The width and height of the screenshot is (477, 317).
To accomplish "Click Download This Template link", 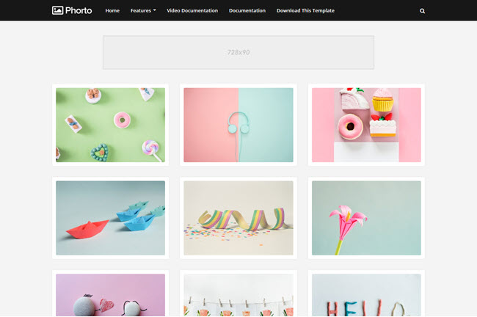I will click(x=305, y=10).
